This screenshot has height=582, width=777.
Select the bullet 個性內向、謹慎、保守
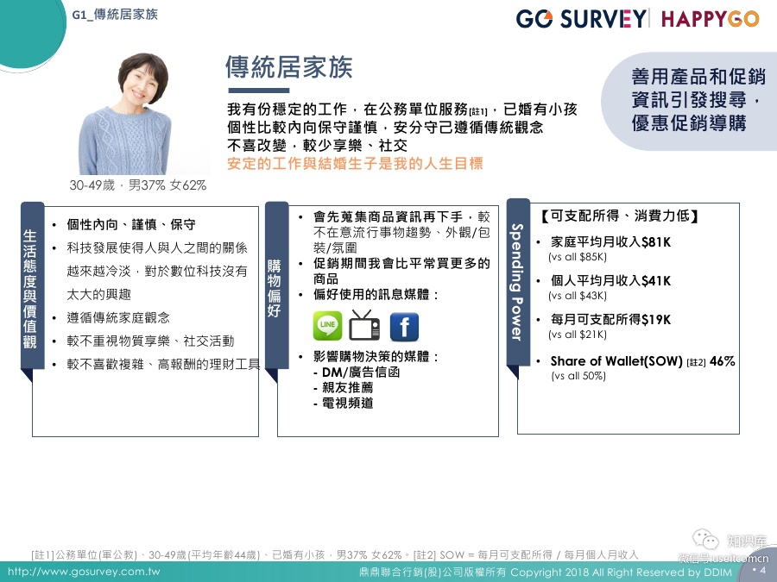point(131,225)
